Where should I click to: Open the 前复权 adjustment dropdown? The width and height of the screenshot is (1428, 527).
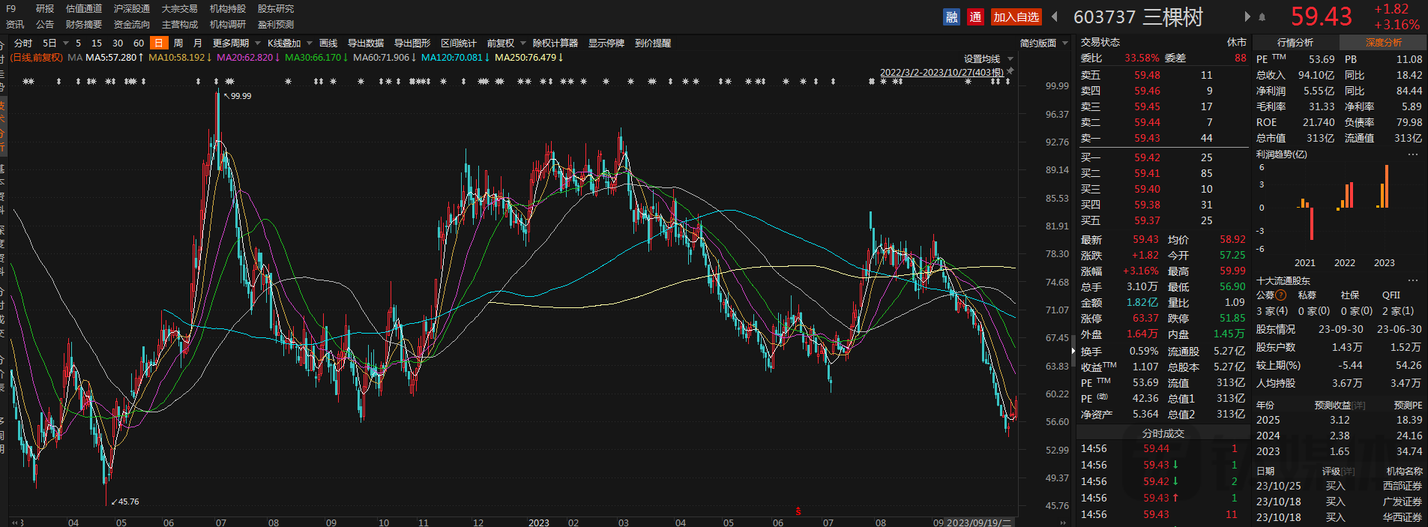(x=504, y=43)
